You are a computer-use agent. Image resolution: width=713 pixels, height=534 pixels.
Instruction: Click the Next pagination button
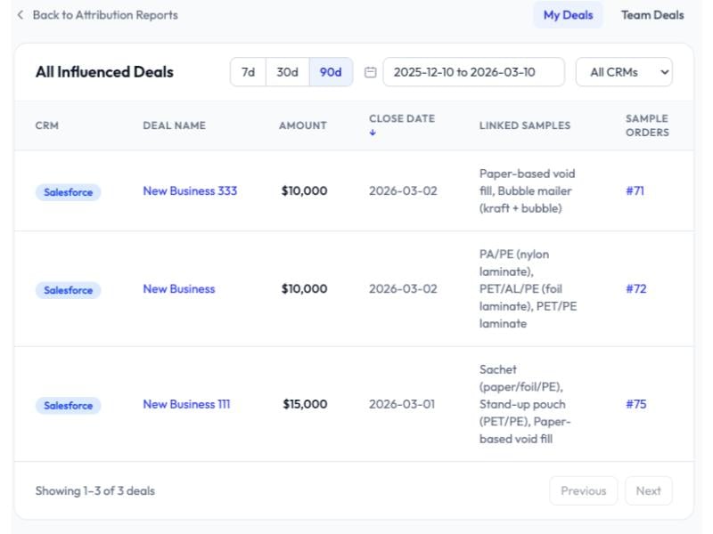649,489
